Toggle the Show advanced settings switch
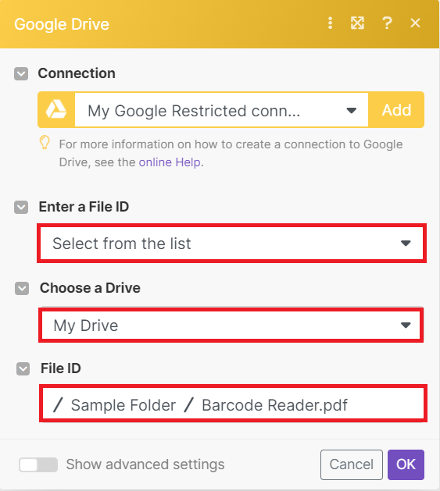440x491 pixels. pos(38,464)
